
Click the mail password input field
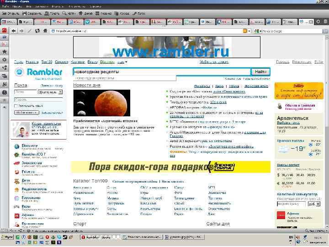(38, 99)
